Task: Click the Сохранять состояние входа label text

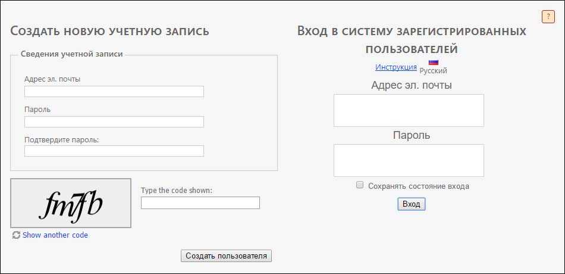Action: tap(418, 186)
